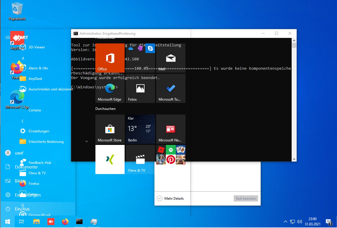Open the Berlin weather tile
The height and width of the screenshot is (228, 337).
pyautogui.click(x=140, y=129)
